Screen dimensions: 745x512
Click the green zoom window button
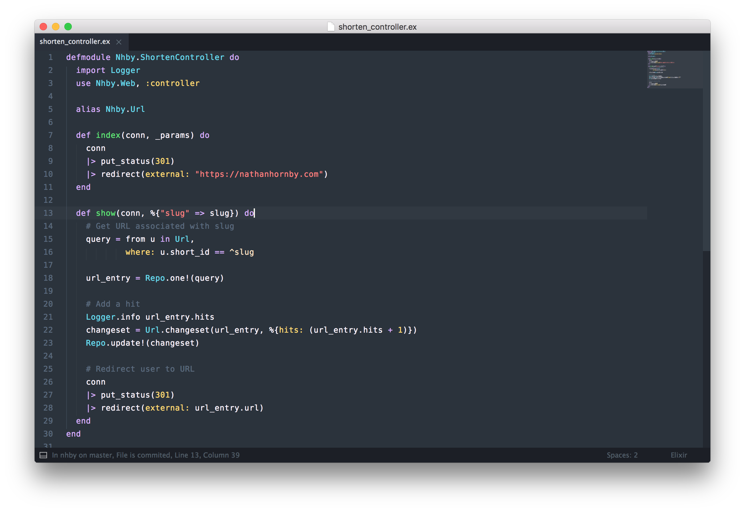(68, 27)
